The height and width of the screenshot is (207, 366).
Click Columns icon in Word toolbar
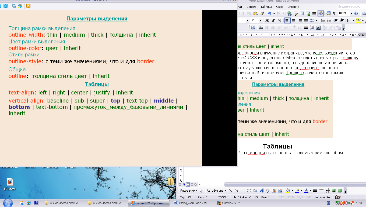click(x=314, y=13)
